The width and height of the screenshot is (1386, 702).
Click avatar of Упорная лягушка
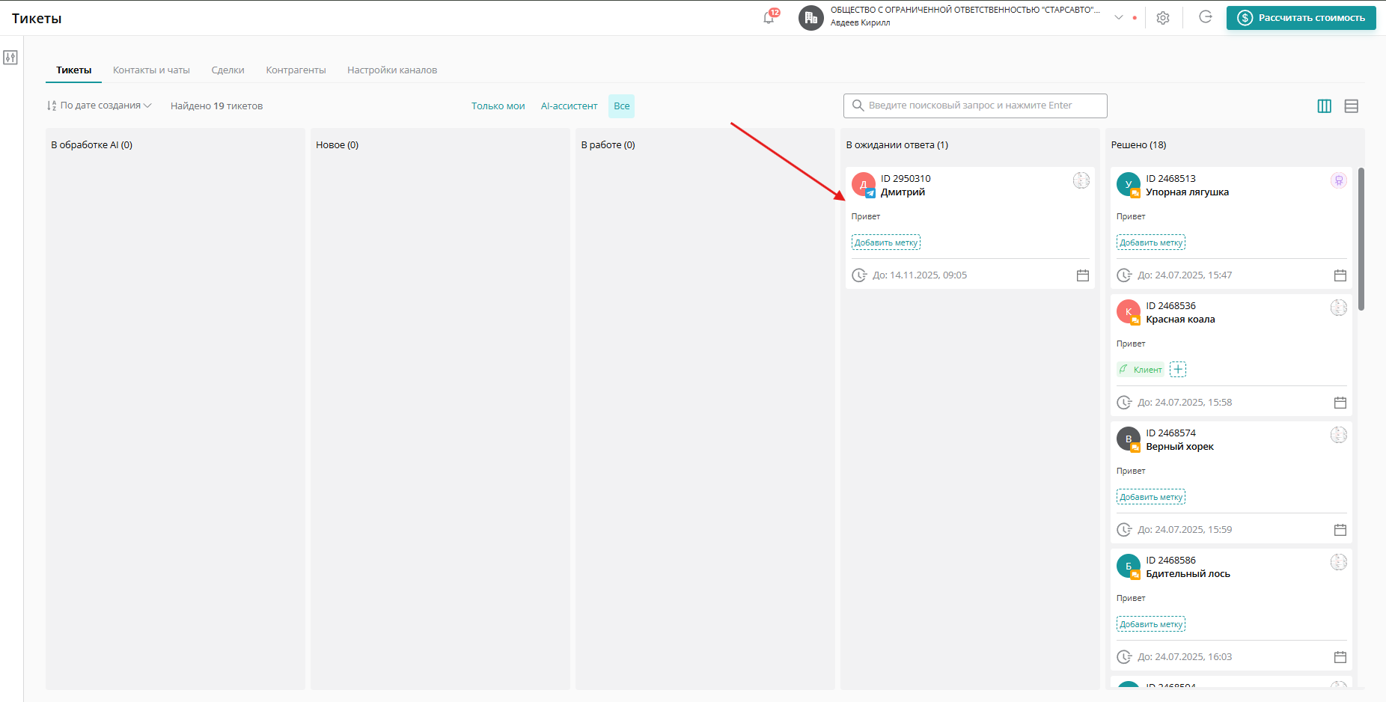pyautogui.click(x=1129, y=184)
